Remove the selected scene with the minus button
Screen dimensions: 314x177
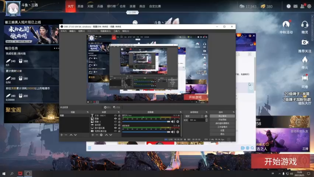pos(66,135)
